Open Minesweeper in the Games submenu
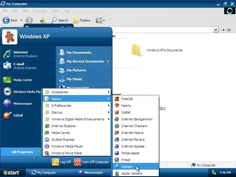Image resolution: width=236 pixels, height=177 pixels. pos(136,153)
